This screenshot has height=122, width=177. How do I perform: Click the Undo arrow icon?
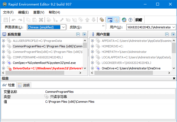14,20
